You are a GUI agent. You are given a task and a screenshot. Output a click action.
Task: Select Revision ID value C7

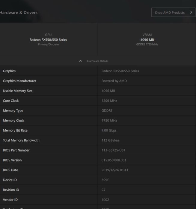pyautogui.click(x=103, y=190)
